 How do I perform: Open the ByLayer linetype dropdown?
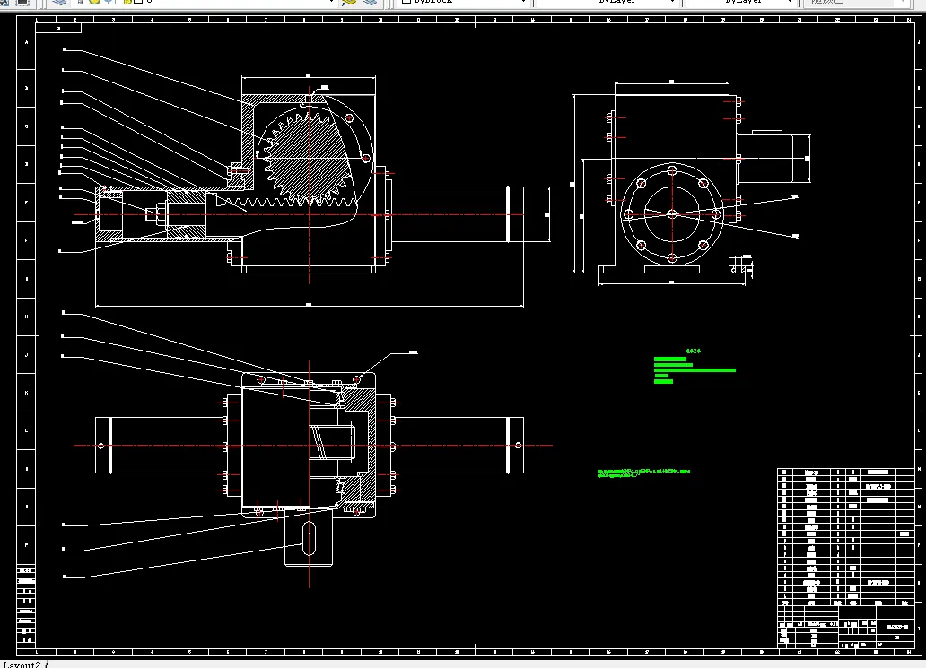[607, 3]
